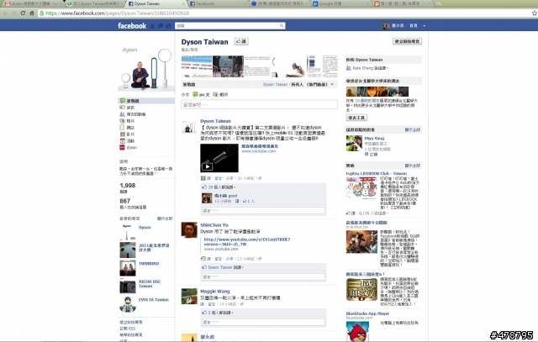Click the comment box under ShinChan Yu's post
Screen dimensions: 538x342
point(263,276)
